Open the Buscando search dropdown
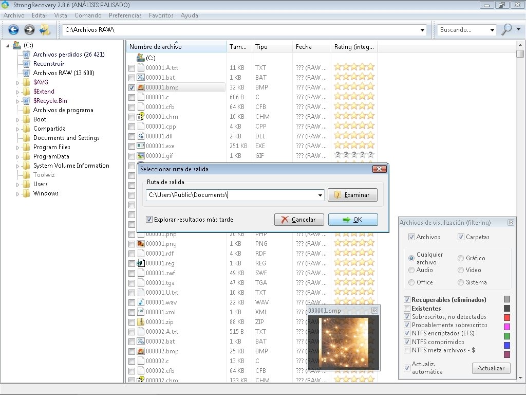Screen dimensions: 526x395 pos(492,30)
